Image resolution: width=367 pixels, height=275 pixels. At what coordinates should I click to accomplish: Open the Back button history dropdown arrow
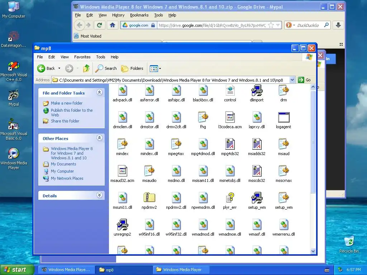(x=59, y=68)
